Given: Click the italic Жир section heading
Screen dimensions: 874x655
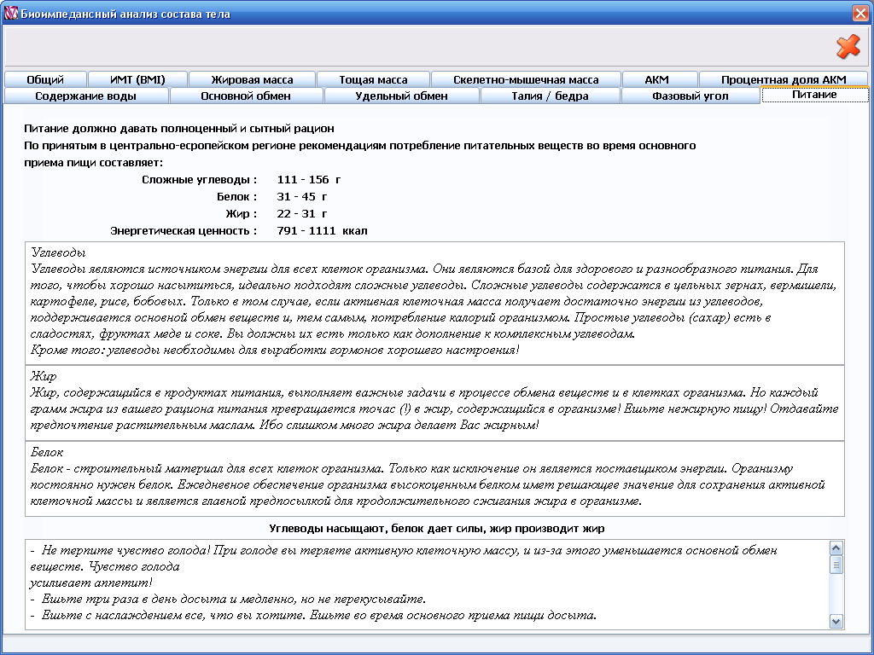Looking at the screenshot, I should tap(44, 376).
